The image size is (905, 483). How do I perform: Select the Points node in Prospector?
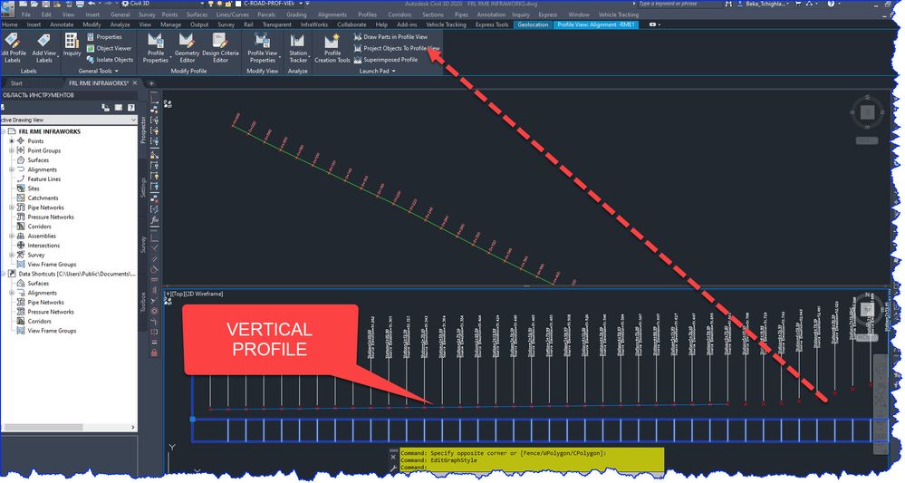click(x=35, y=140)
